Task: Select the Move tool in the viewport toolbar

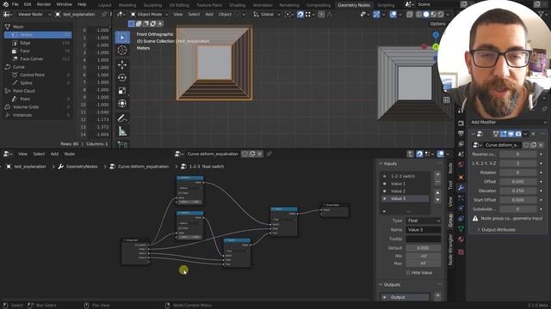Action: (x=122, y=65)
